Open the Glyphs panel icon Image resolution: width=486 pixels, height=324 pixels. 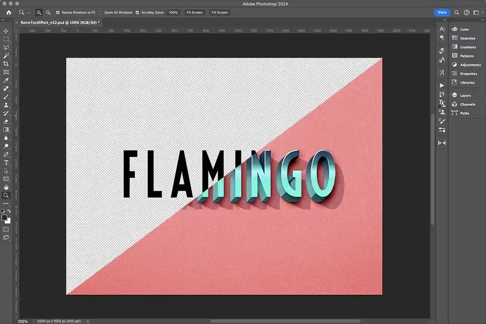click(442, 73)
